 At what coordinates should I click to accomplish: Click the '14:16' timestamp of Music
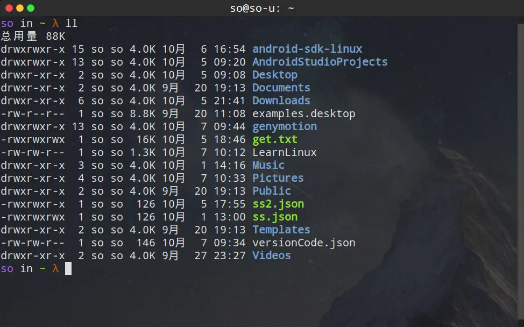click(x=230, y=165)
